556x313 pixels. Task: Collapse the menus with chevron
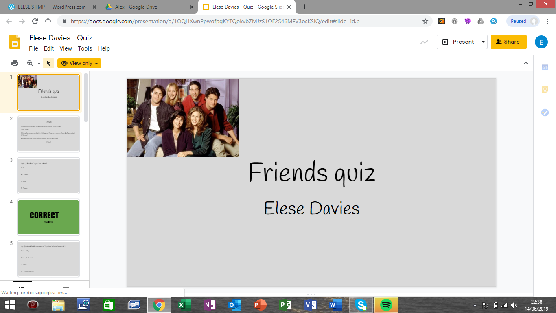click(x=526, y=63)
